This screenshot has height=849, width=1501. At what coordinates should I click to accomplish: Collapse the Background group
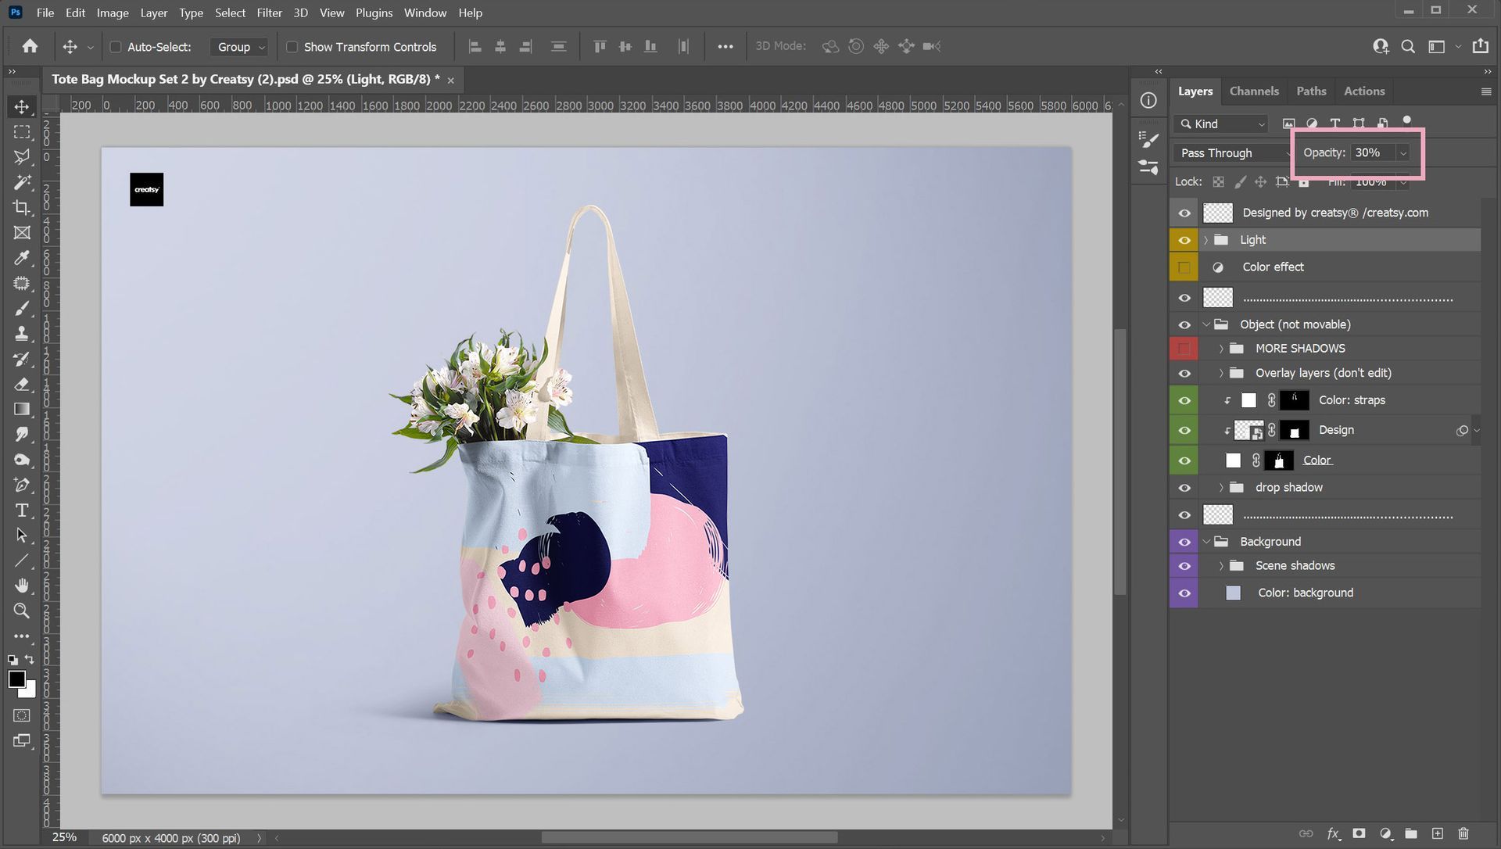tap(1206, 542)
